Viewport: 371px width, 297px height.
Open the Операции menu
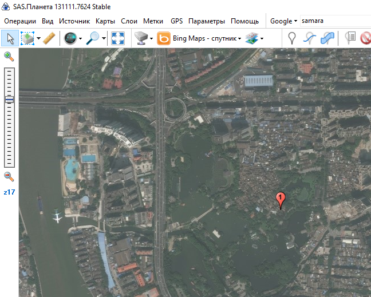click(x=20, y=21)
